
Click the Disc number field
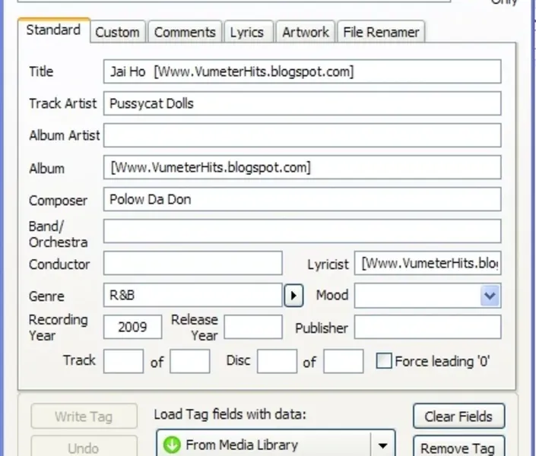[x=278, y=361]
